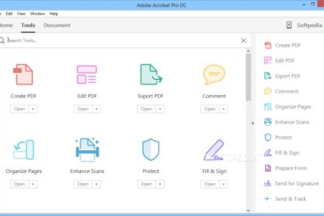Click the Edit PDF large tool icon
This screenshot has height=216, width=324.
tap(87, 74)
